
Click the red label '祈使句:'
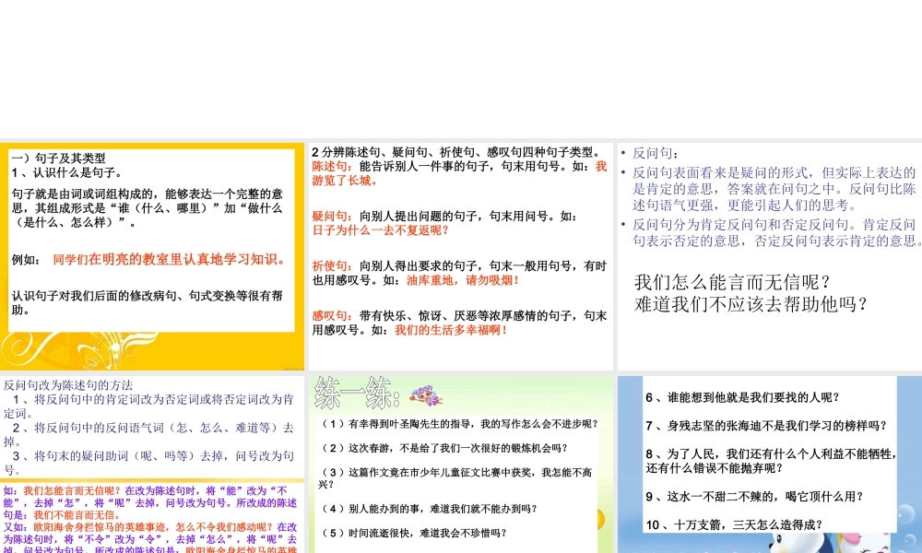[x=332, y=266]
